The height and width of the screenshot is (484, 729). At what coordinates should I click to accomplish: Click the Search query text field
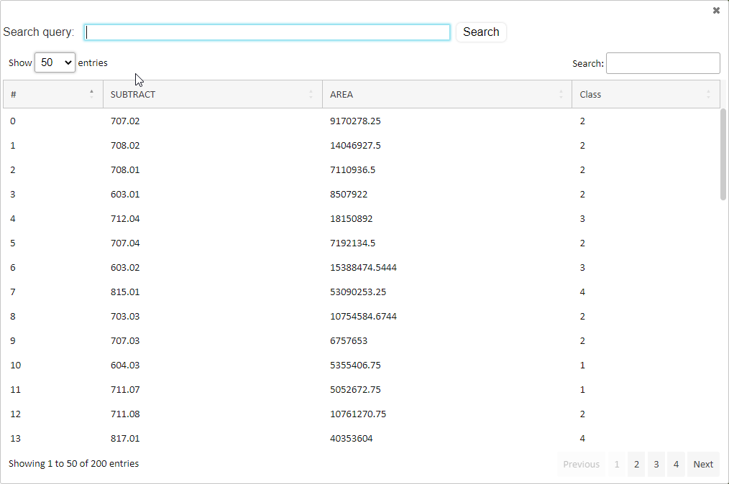point(267,32)
